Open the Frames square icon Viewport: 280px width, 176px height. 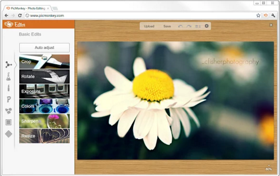tap(9, 122)
